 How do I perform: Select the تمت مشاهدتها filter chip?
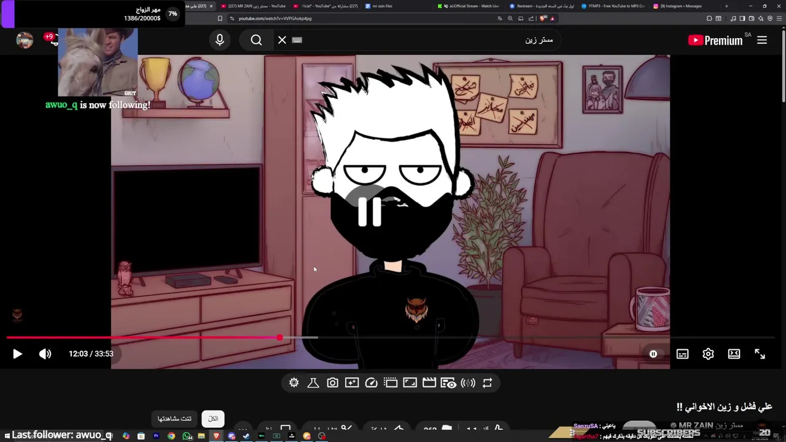point(174,419)
